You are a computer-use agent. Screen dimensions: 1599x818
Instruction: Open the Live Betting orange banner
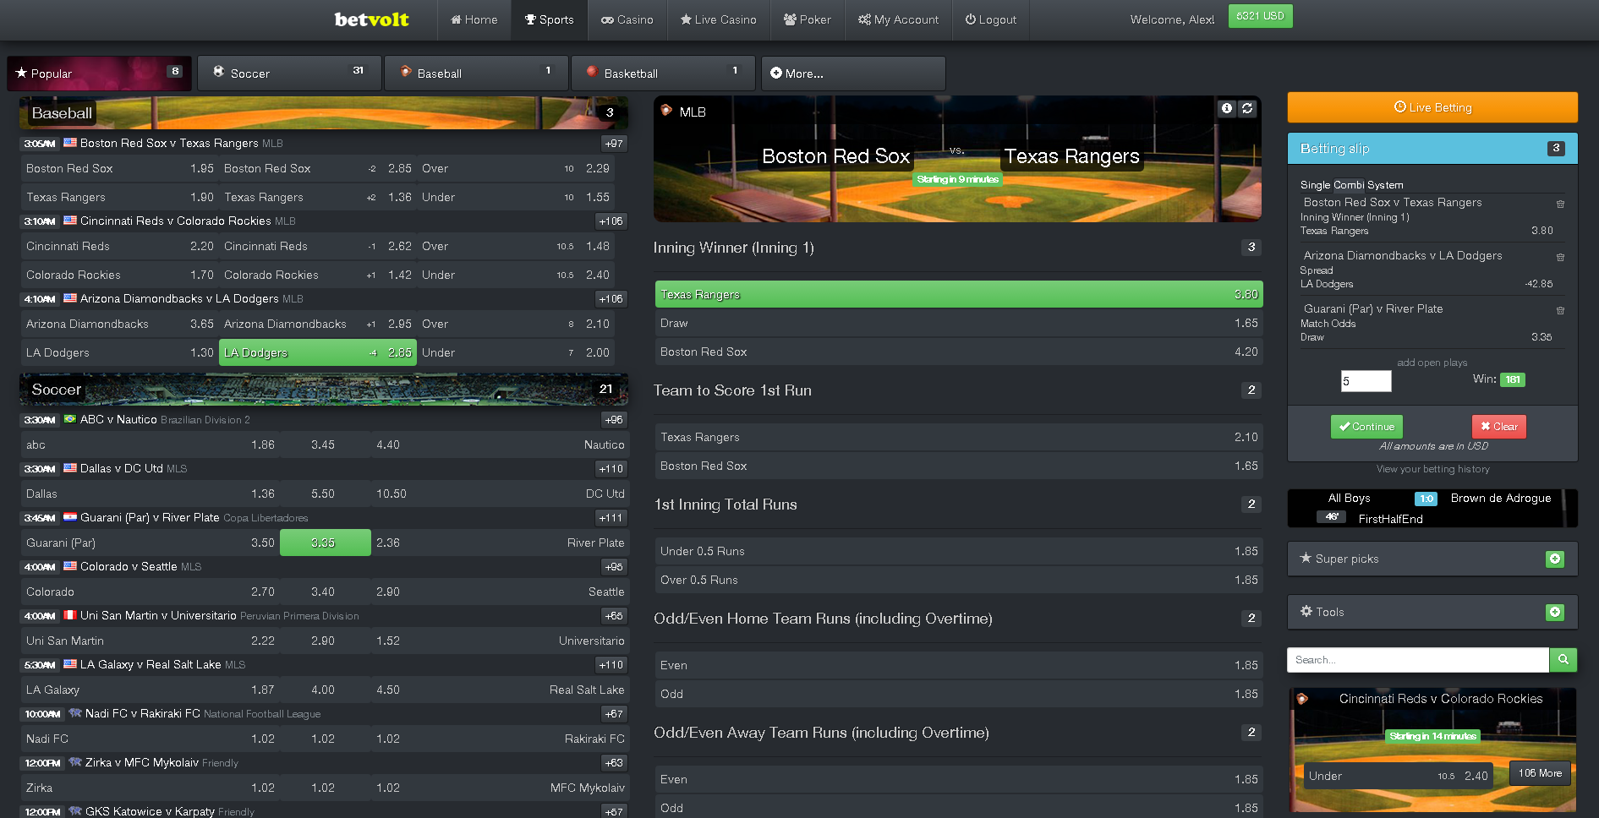1432,107
